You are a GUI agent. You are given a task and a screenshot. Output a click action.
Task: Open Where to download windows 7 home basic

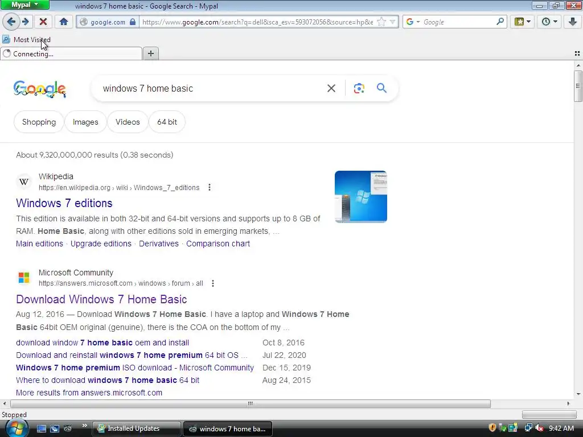[108, 380]
